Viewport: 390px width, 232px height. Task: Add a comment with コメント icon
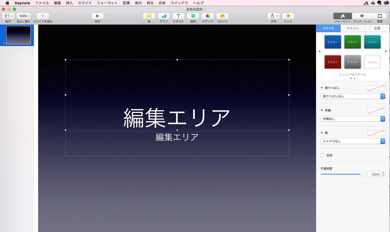pyautogui.click(x=222, y=16)
